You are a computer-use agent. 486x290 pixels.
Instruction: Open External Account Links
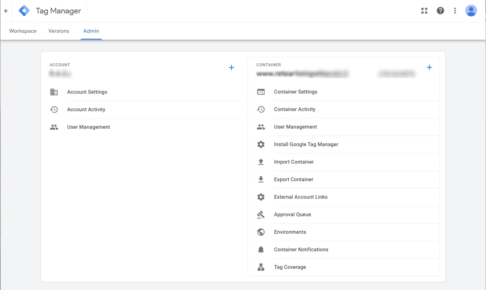click(x=301, y=197)
